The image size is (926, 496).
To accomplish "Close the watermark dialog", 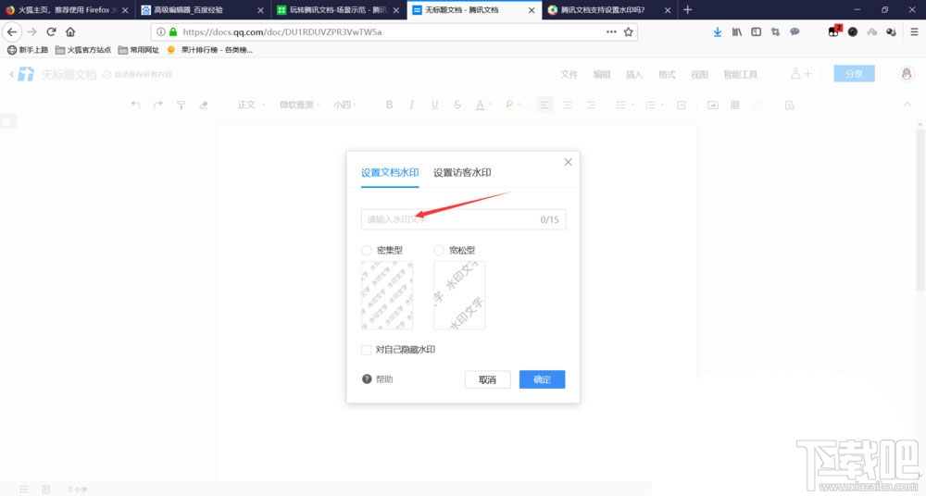I will click(568, 162).
